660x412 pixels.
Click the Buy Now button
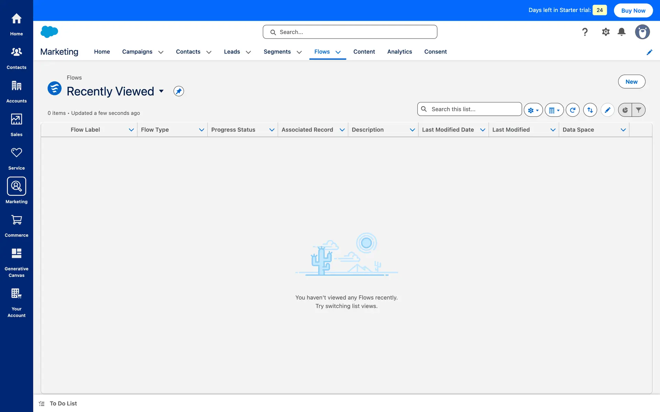coord(633,10)
